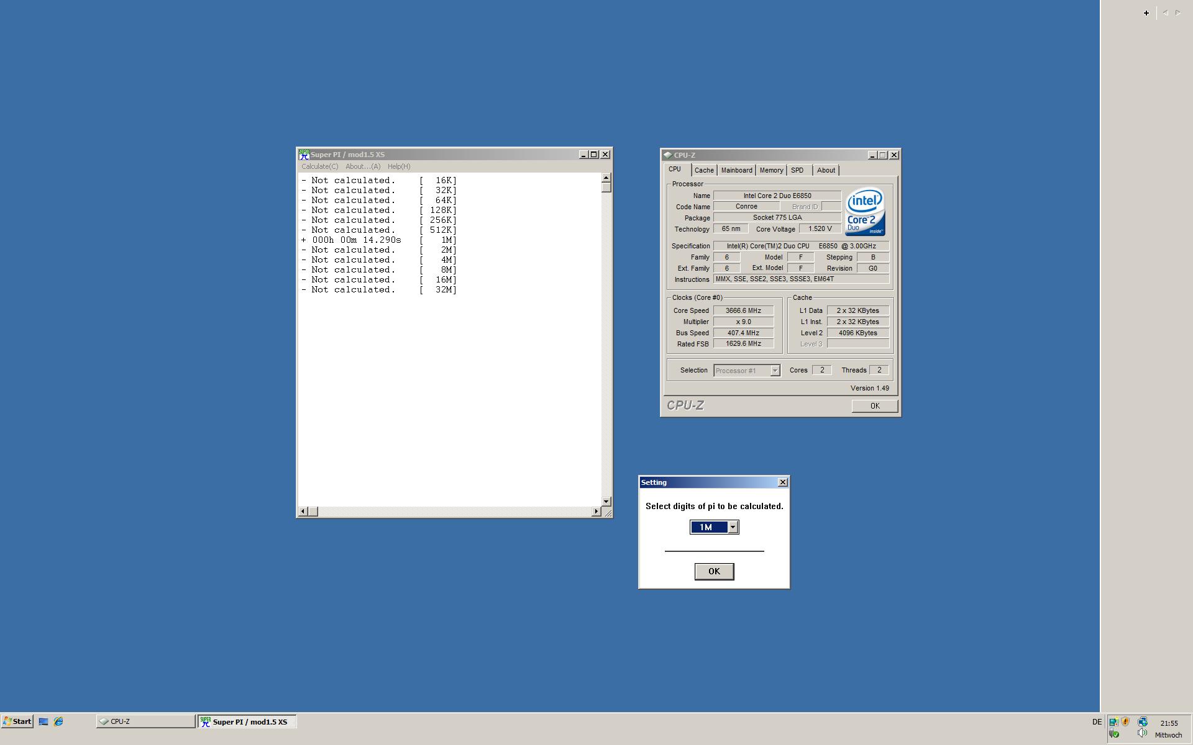Image resolution: width=1193 pixels, height=745 pixels.
Task: Click Super PI horizontal scroll left arrow
Action: [x=303, y=512]
